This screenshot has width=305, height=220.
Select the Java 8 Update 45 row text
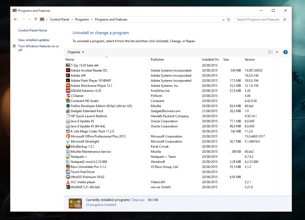coord(82,121)
